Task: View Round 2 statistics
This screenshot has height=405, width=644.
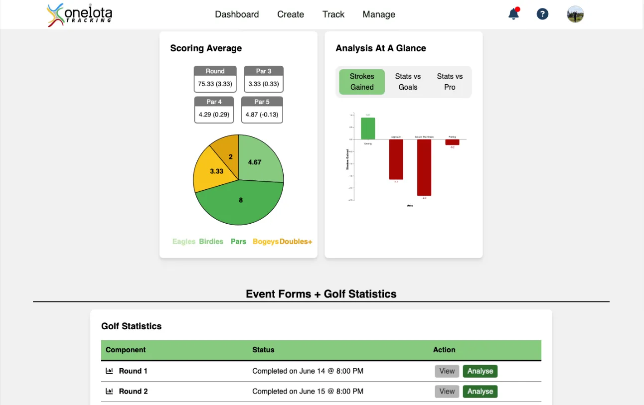Action: pos(447,392)
